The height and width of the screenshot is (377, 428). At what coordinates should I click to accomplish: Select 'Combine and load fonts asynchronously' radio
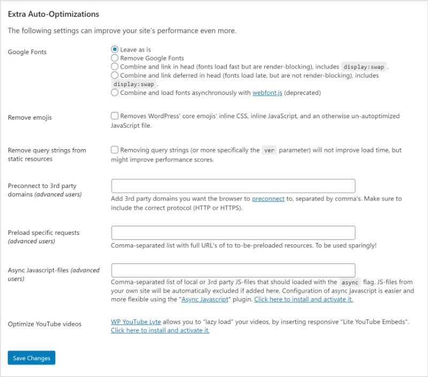click(114, 93)
